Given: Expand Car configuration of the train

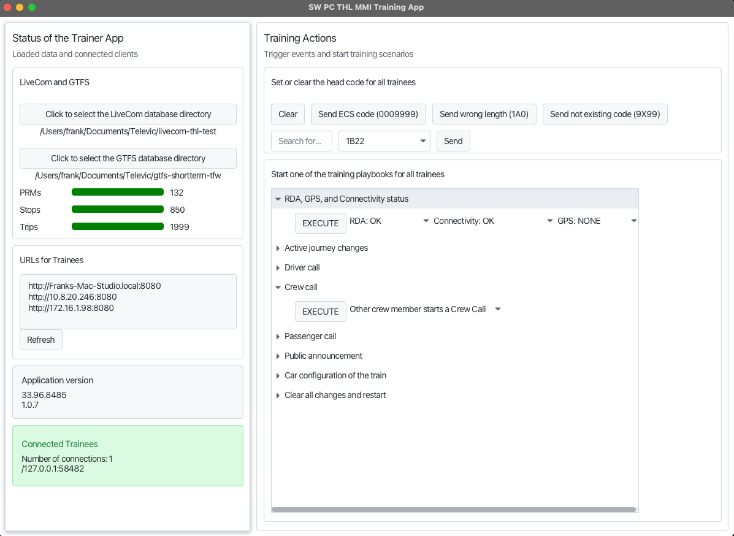Looking at the screenshot, I should (x=278, y=376).
